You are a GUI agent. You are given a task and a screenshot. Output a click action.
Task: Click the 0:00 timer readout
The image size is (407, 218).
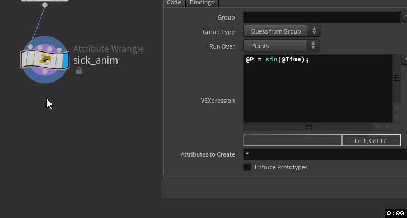pyautogui.click(x=395, y=214)
